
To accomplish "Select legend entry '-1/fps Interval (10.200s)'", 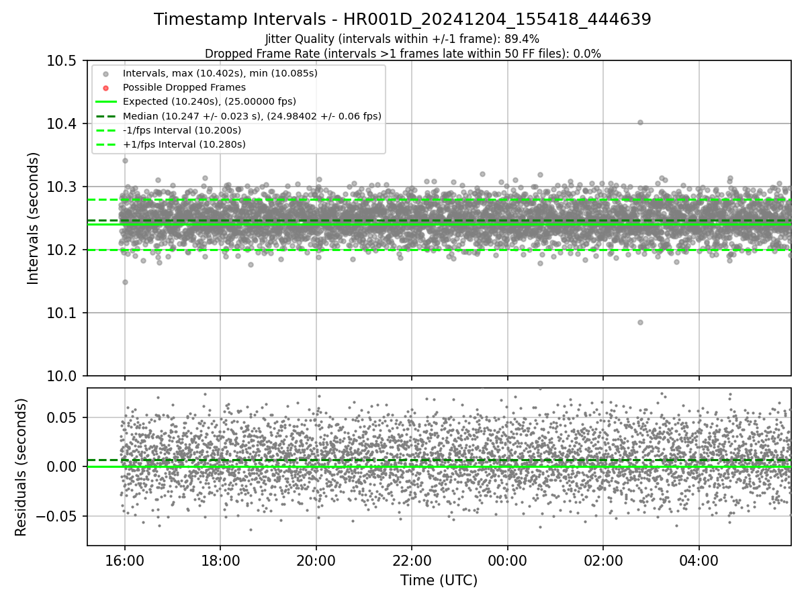I will pyautogui.click(x=182, y=130).
